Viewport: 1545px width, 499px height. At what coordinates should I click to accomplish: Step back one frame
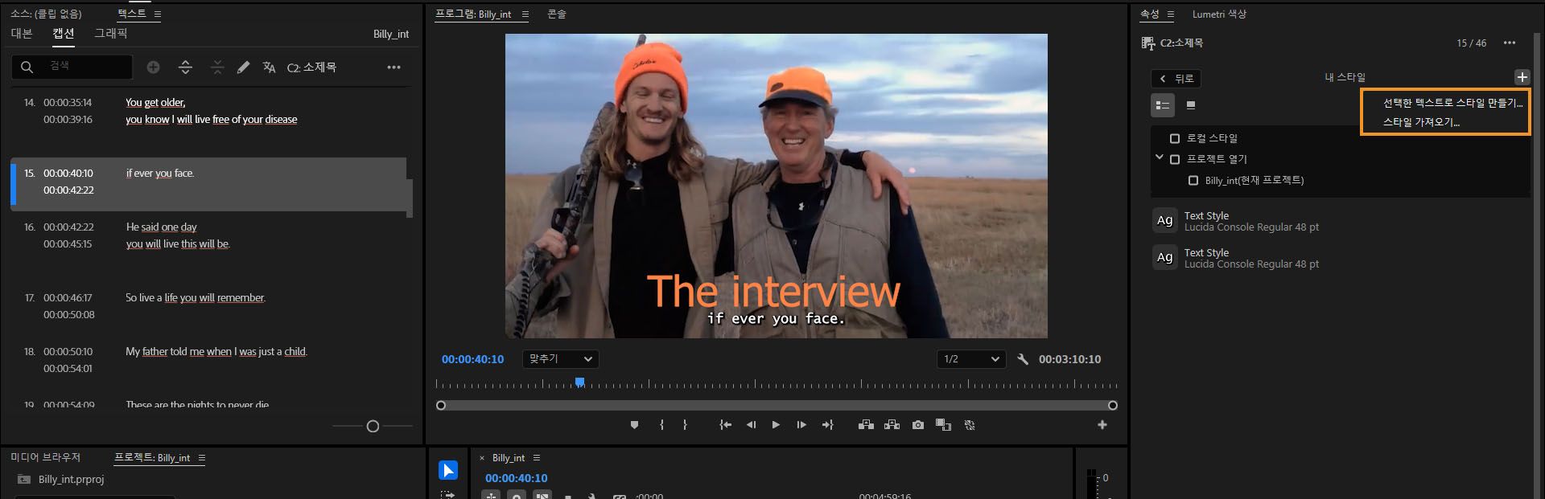pos(751,425)
